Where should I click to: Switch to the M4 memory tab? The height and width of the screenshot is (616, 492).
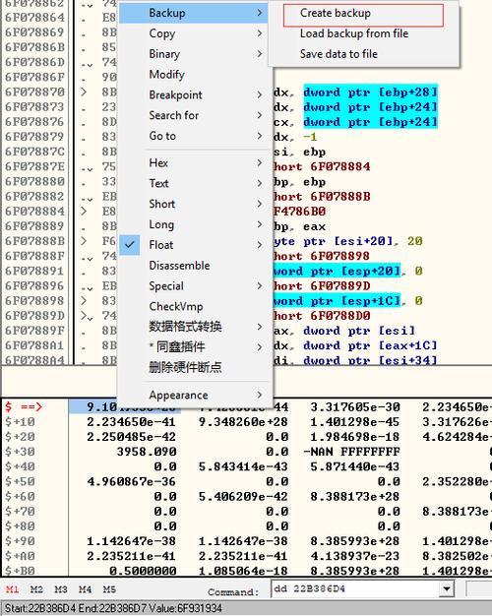coord(85,589)
